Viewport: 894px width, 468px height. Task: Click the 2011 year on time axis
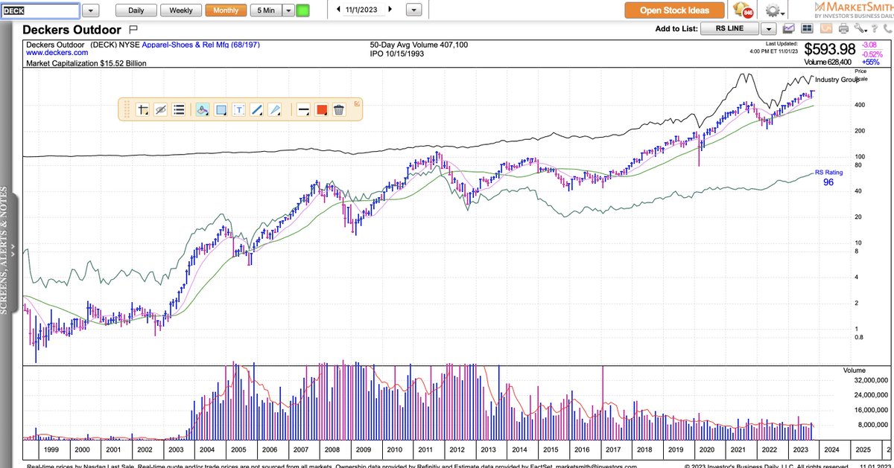pyautogui.click(x=425, y=450)
